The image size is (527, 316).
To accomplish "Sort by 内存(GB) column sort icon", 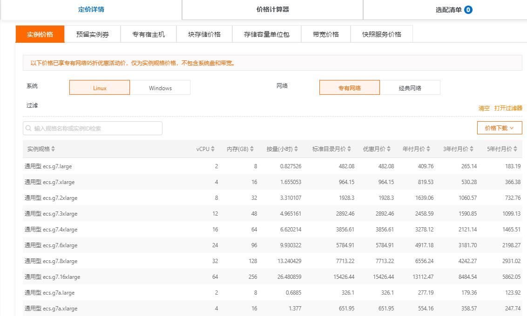I will pos(252,149).
